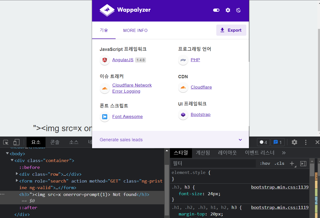Switch to the MORE INFO tab
The height and width of the screenshot is (218, 320).
click(135, 30)
